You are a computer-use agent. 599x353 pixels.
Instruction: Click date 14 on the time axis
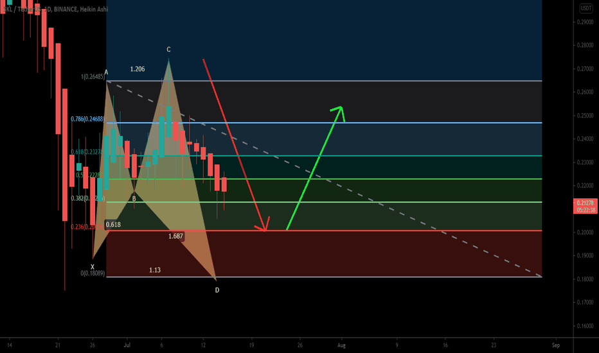pos(9,345)
